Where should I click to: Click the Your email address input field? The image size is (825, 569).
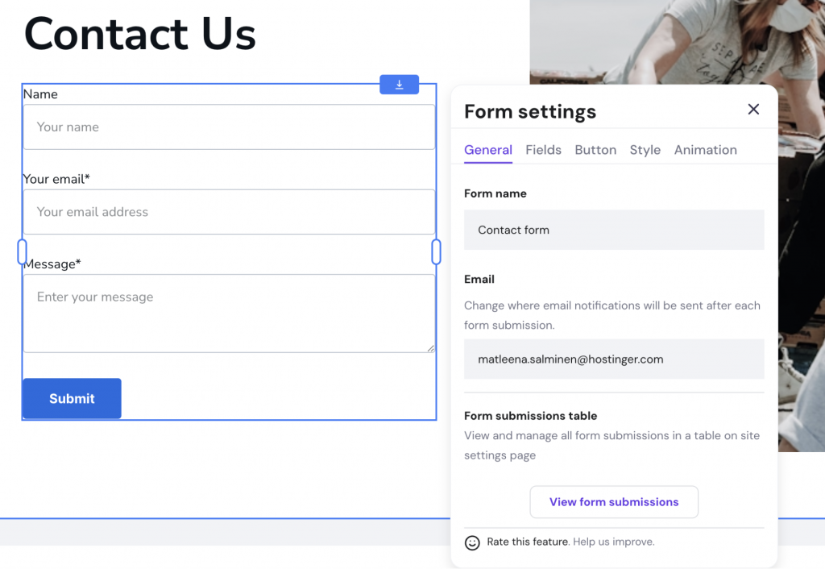click(x=230, y=212)
